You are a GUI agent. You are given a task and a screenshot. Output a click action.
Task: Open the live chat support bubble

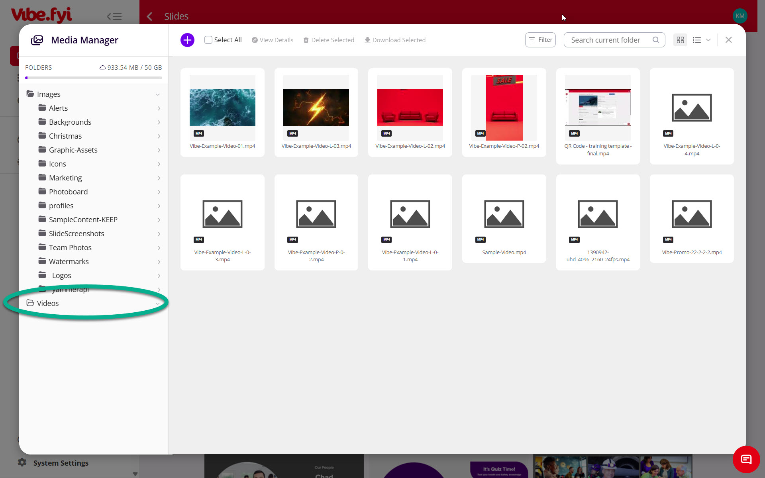point(746,459)
